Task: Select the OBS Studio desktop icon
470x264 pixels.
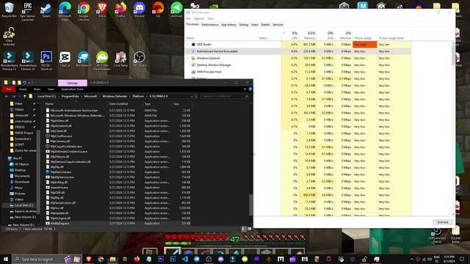Action: point(139,59)
